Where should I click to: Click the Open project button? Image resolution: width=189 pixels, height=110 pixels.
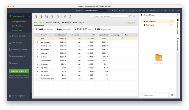tap(122, 10)
